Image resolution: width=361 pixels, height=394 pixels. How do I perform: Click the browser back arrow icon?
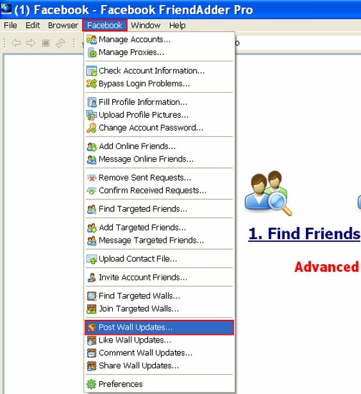(x=16, y=44)
